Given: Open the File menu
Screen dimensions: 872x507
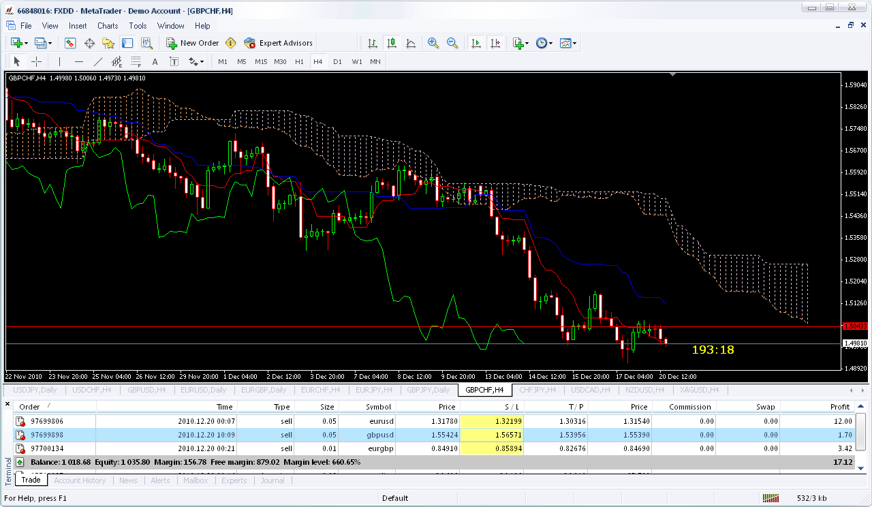Looking at the screenshot, I should click(26, 26).
